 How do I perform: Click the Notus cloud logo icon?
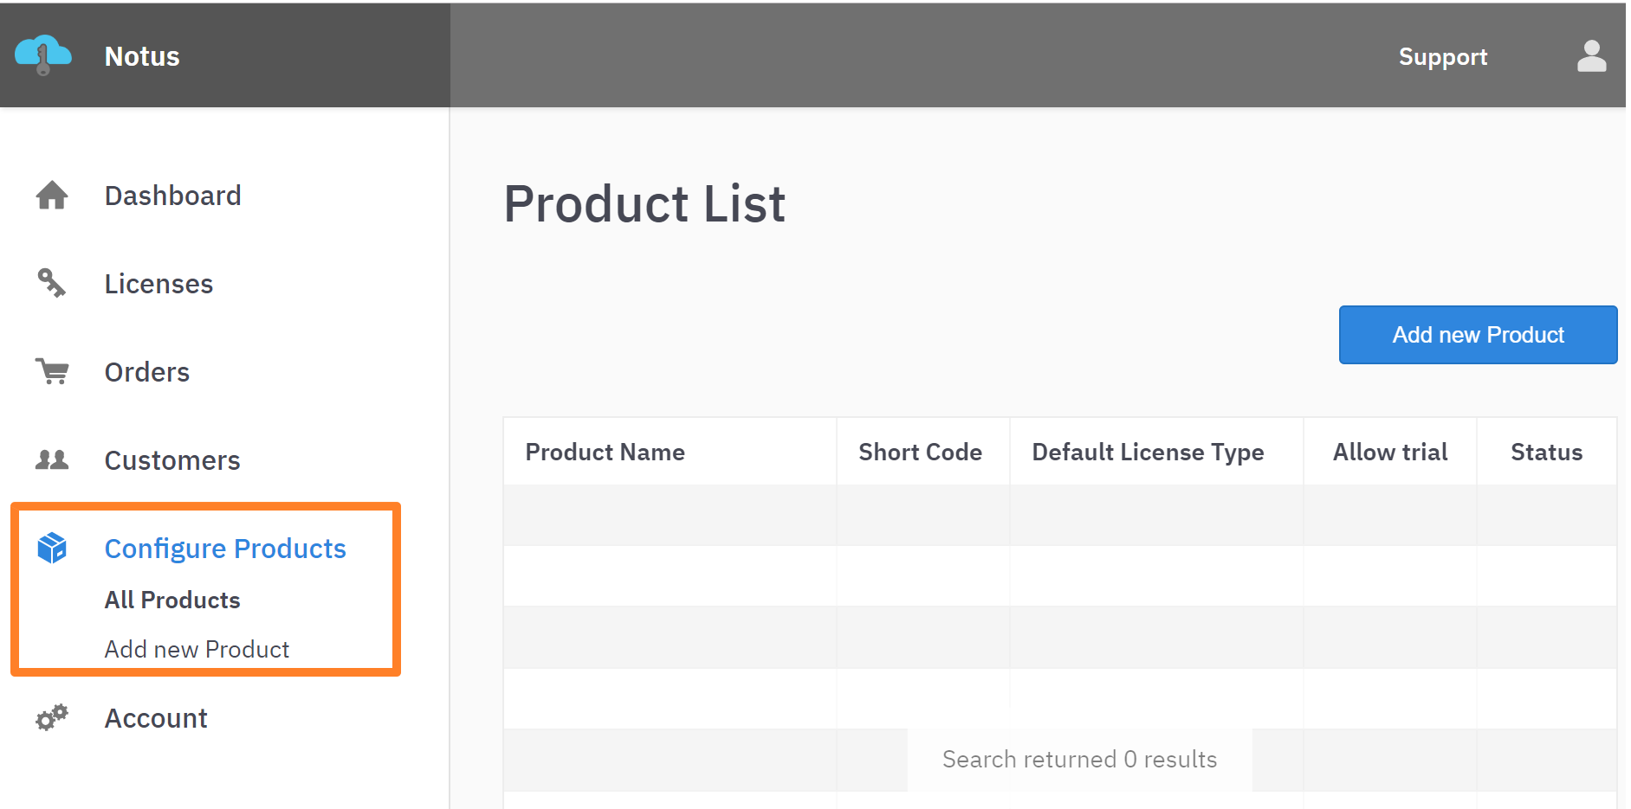(42, 55)
